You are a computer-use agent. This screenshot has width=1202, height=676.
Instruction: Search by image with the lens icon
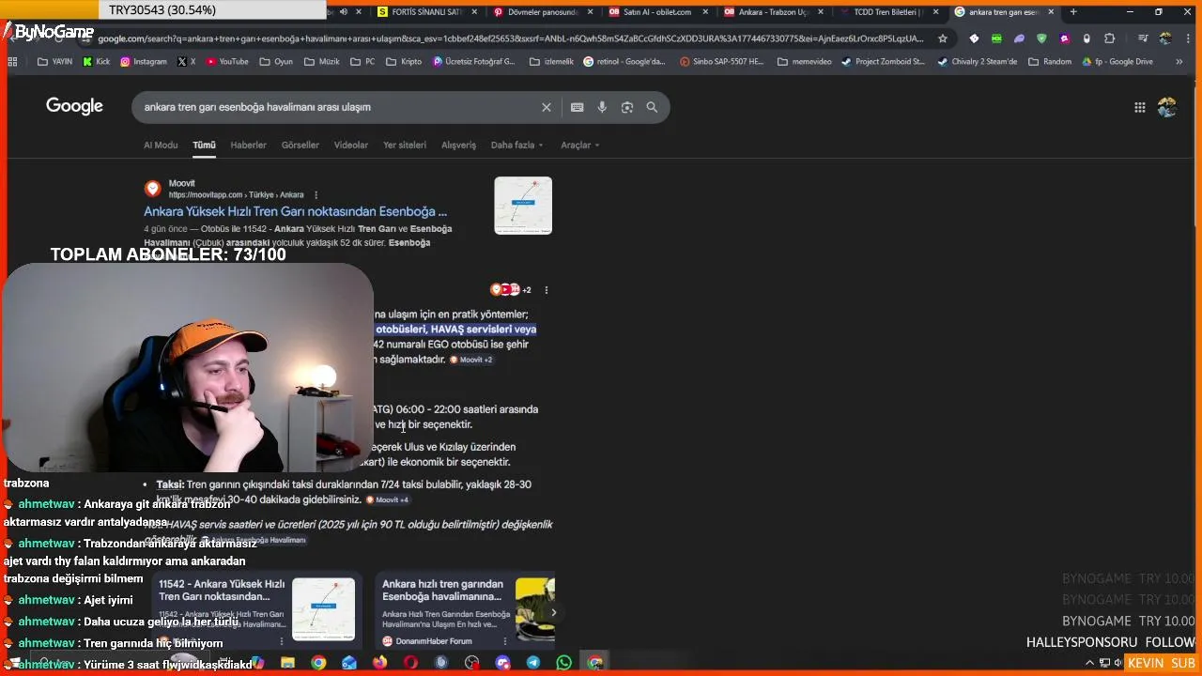click(x=627, y=107)
